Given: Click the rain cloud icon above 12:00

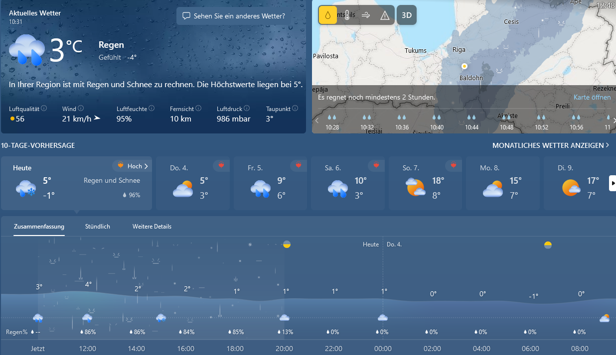Looking at the screenshot, I should 87,318.
